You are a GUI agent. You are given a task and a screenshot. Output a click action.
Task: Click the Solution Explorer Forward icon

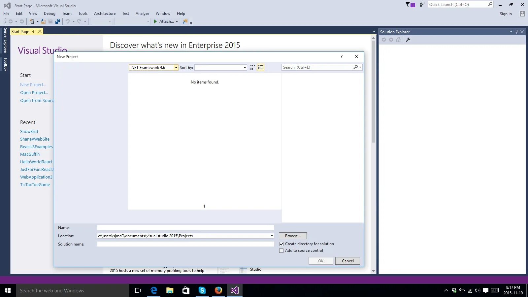click(391, 40)
